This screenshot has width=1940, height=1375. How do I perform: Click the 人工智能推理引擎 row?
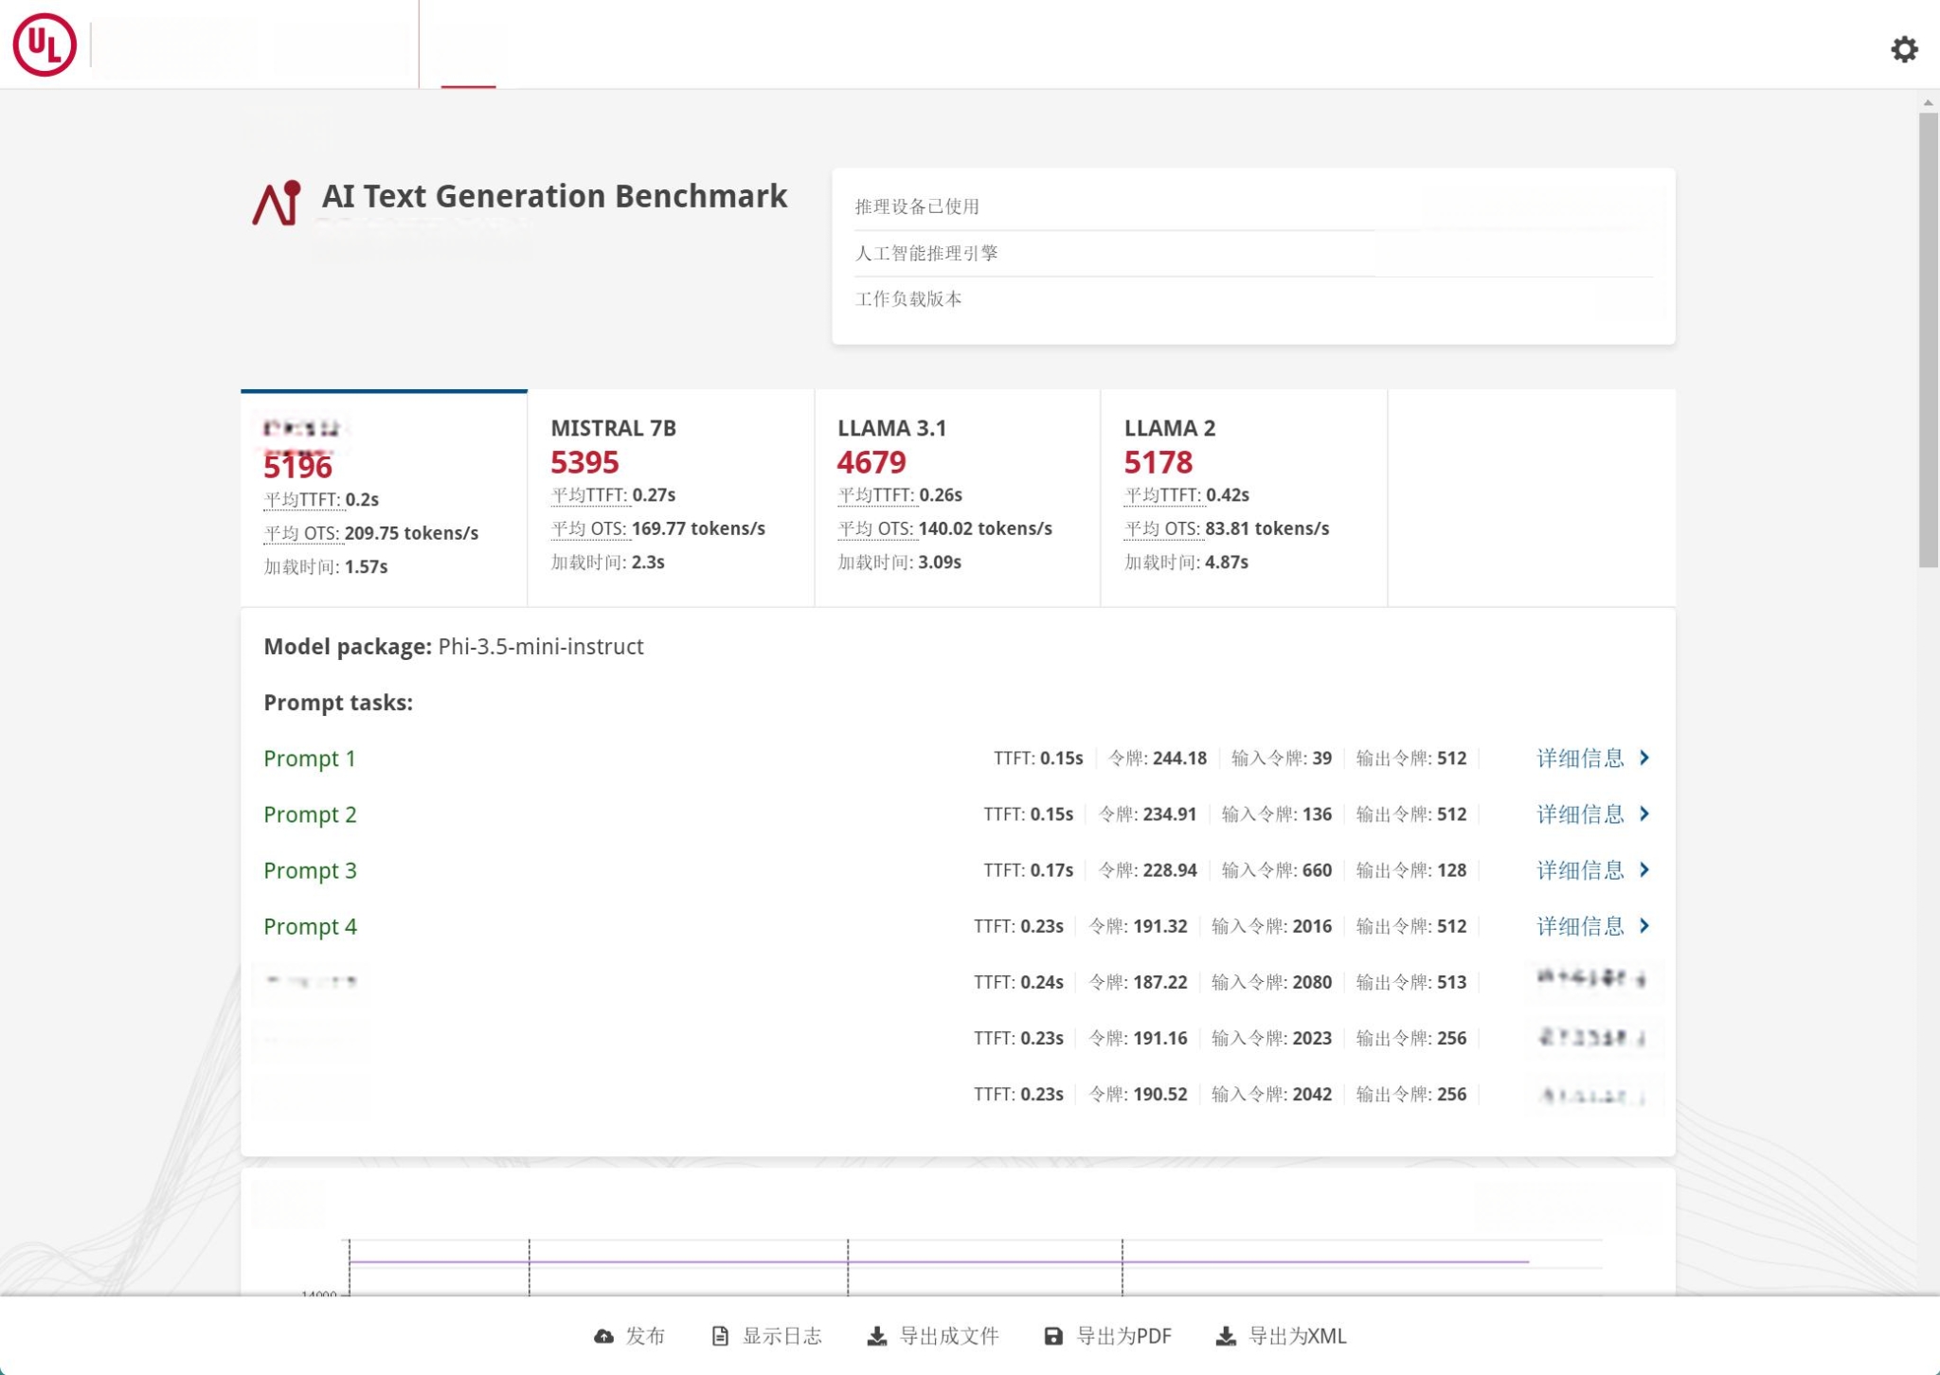click(1253, 253)
